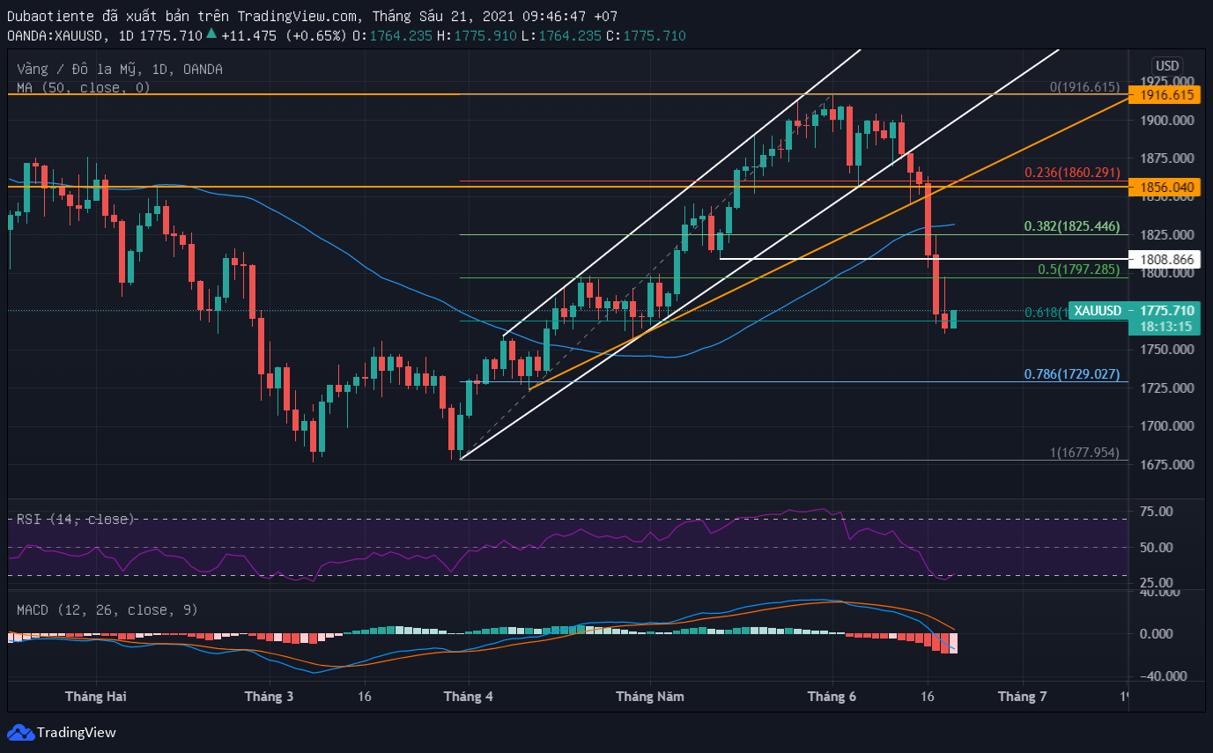The width and height of the screenshot is (1213, 753).
Task: Click the 1675.000 price axis value
Action: pos(1167,465)
